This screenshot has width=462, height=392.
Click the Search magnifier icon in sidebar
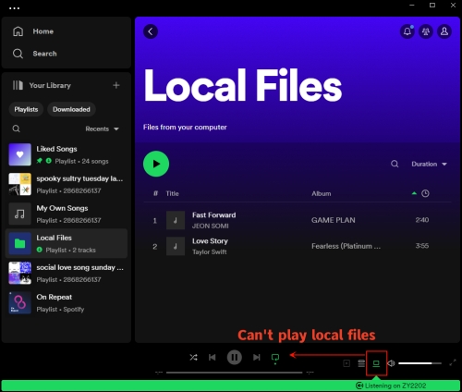18,54
